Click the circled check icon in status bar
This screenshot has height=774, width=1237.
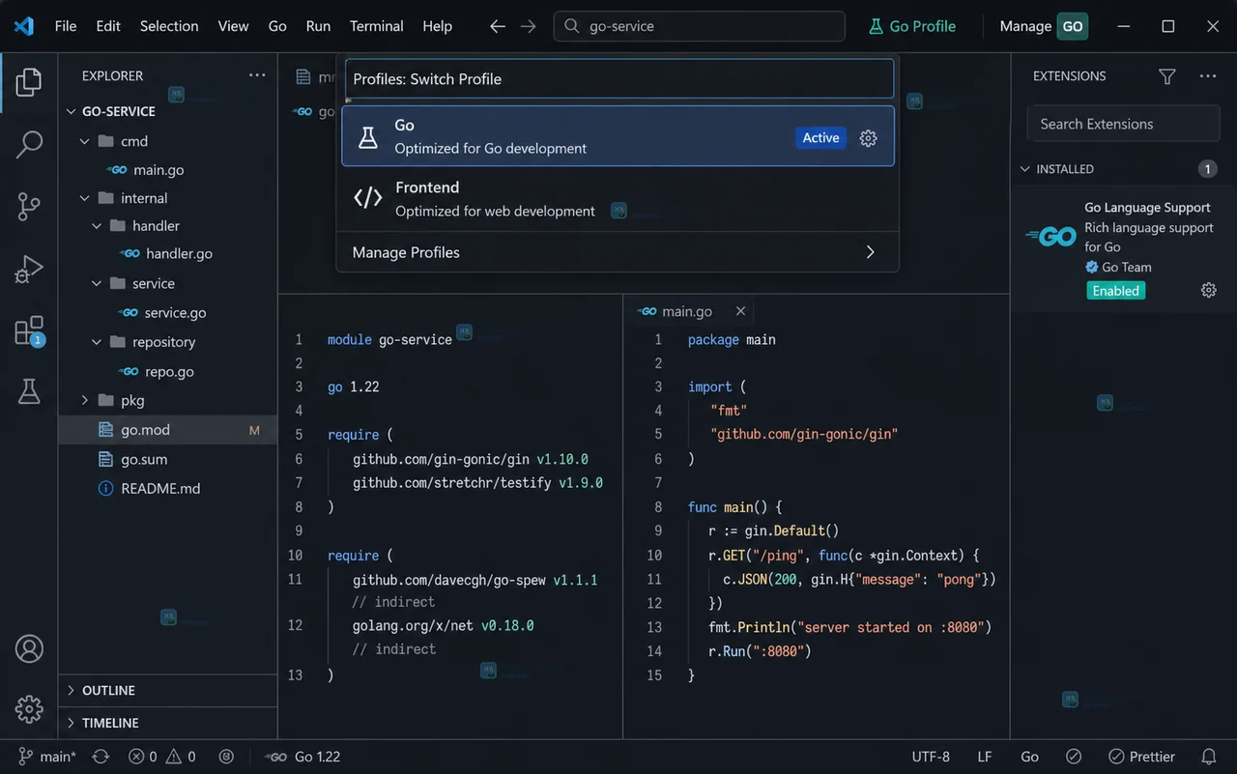(1074, 757)
